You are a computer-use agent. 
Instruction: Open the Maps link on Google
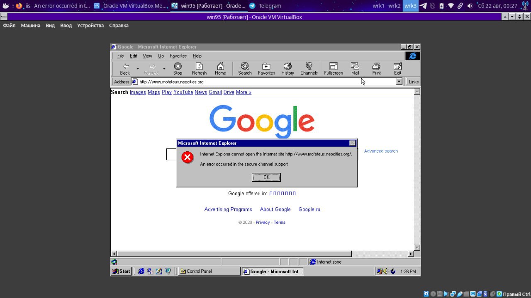(153, 92)
